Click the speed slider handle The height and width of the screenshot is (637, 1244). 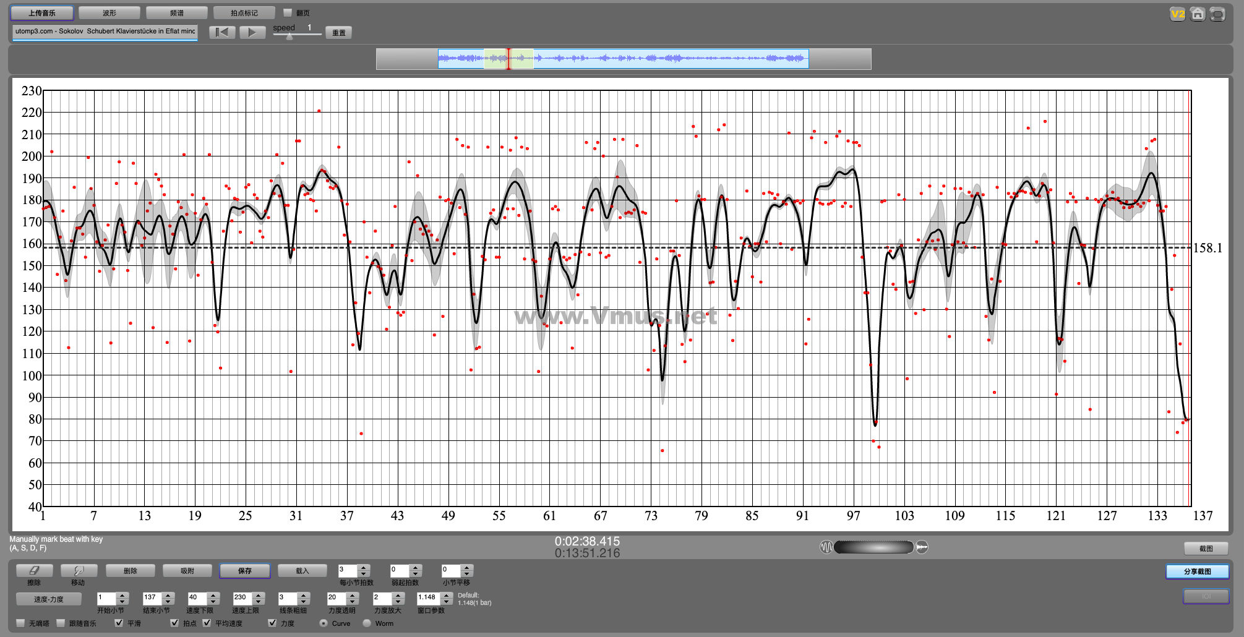290,36
